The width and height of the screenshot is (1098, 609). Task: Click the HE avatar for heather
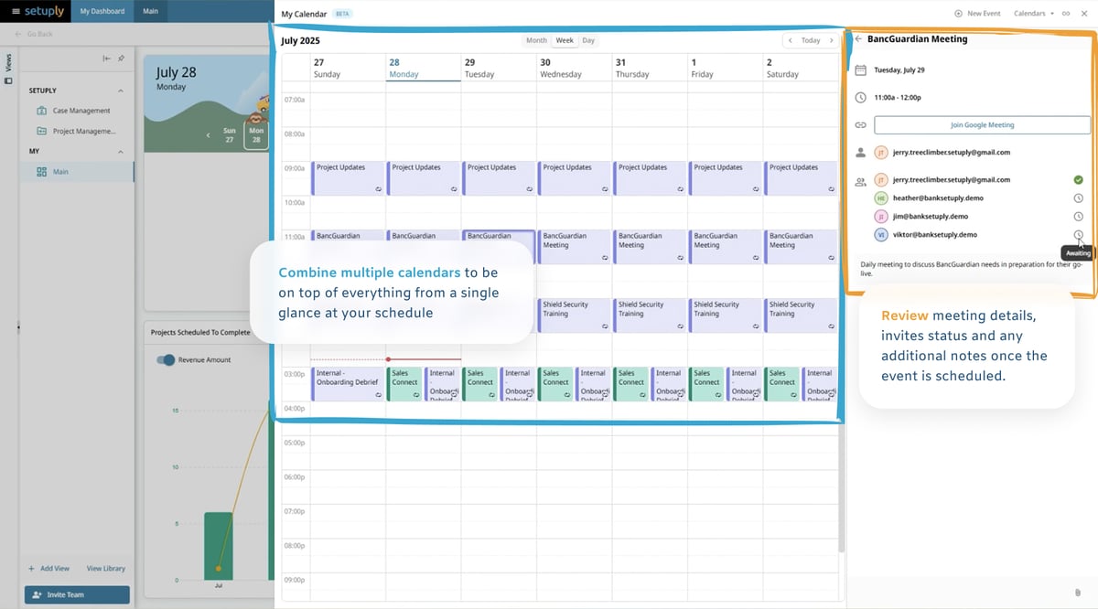(880, 198)
